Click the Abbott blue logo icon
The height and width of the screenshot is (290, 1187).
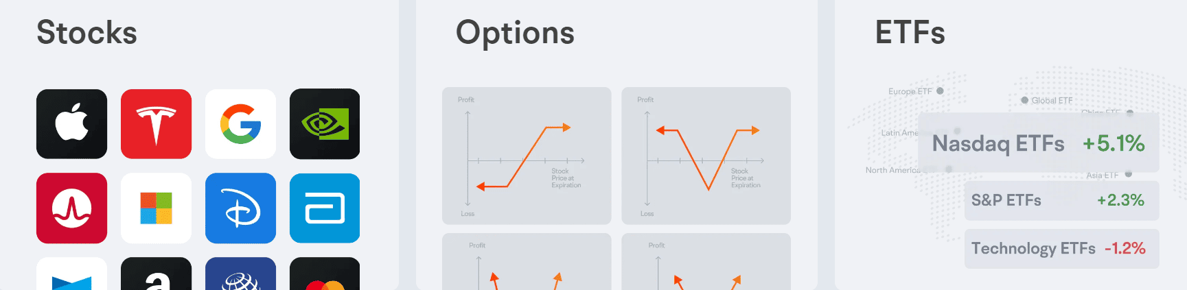pyautogui.click(x=325, y=208)
